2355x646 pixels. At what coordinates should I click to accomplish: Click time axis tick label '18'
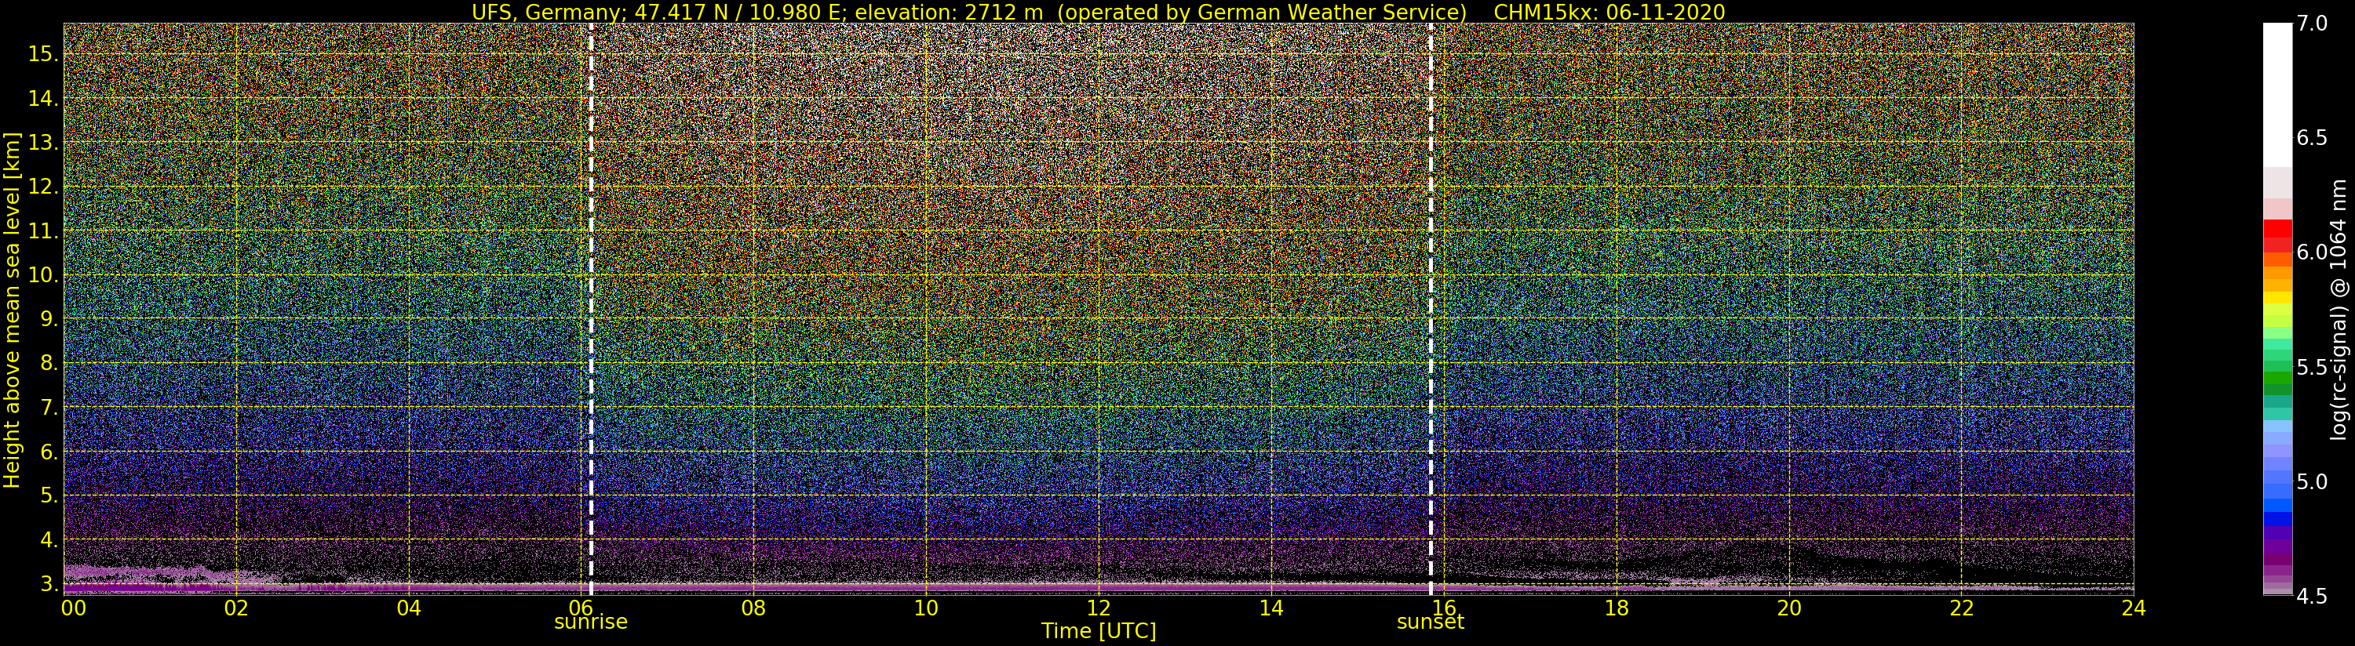pos(1617,608)
